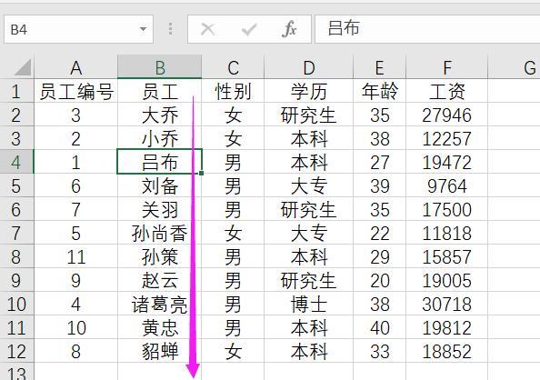Select the cell containing 孙尚香
540x380 pixels.
(x=159, y=233)
